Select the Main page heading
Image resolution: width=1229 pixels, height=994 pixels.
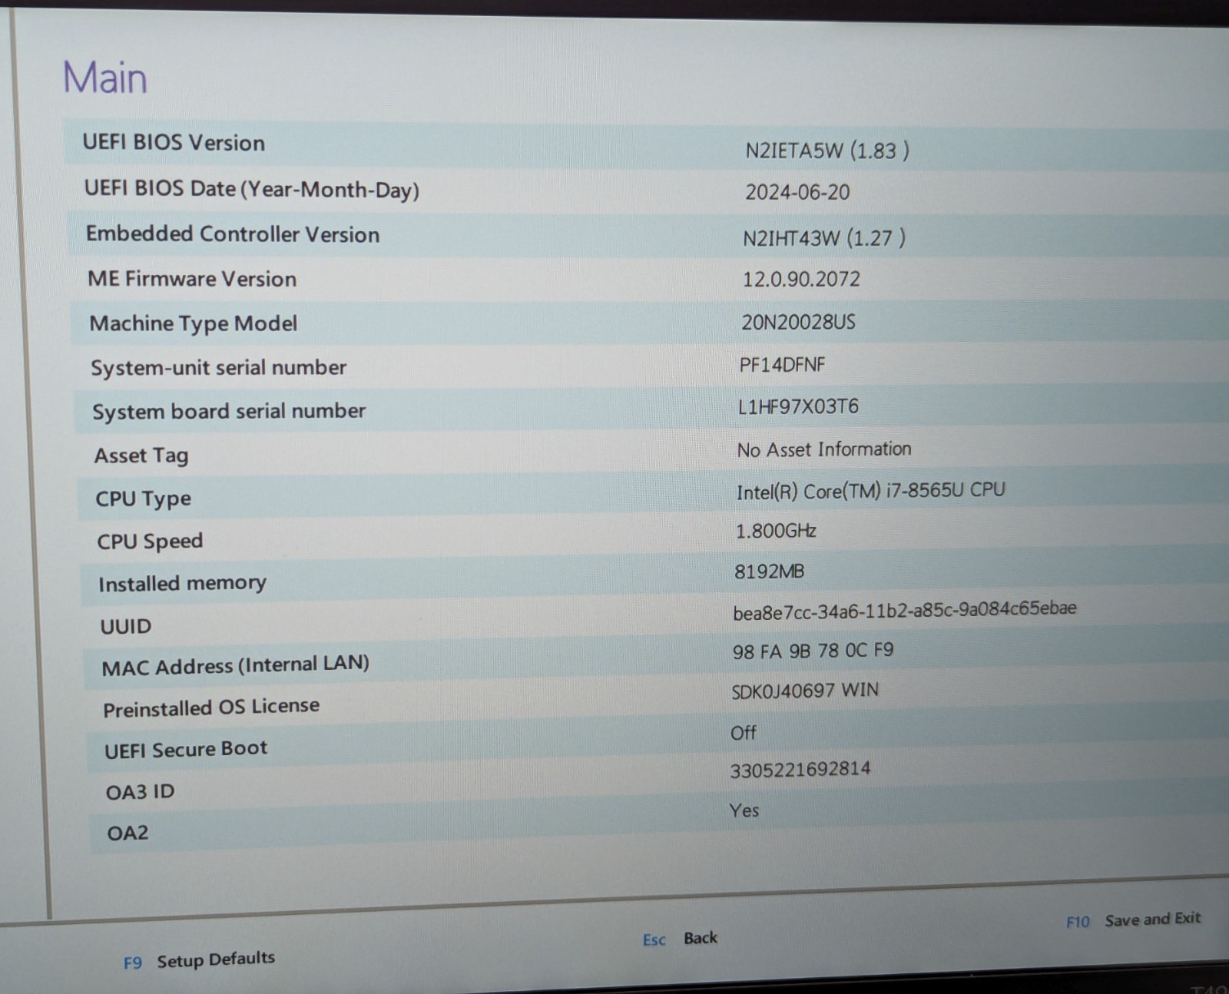click(105, 78)
